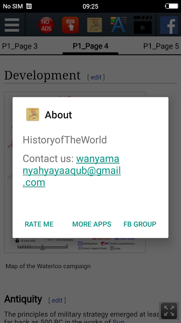The image size is (181, 323).
Task: Go to the P1_Page 5 tab
Action: pos(161,46)
